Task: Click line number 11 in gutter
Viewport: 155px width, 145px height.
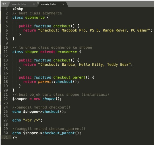Action: (6, 52)
